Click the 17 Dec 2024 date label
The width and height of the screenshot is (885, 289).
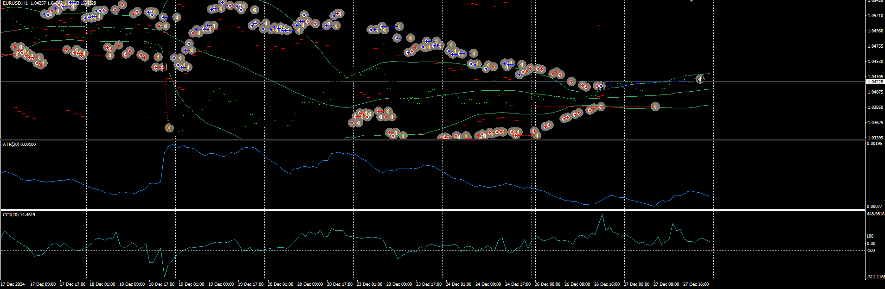coord(13,284)
